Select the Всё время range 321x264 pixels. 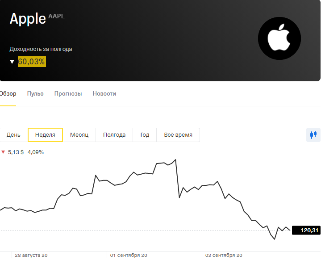click(x=178, y=135)
